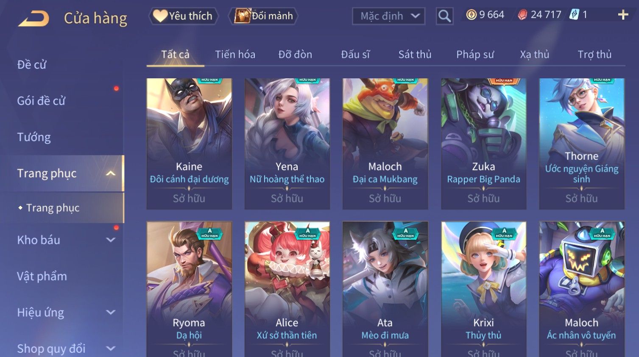
Task: Tap the golden back arrow icon
Action: pos(34,18)
